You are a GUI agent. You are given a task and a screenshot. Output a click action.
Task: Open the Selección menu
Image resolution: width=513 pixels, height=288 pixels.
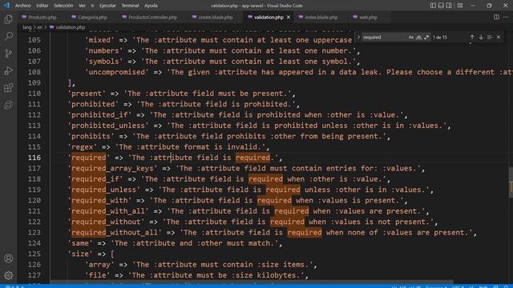point(63,6)
